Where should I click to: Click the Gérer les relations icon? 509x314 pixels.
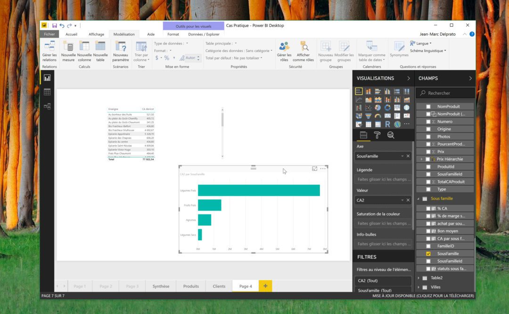tap(49, 47)
